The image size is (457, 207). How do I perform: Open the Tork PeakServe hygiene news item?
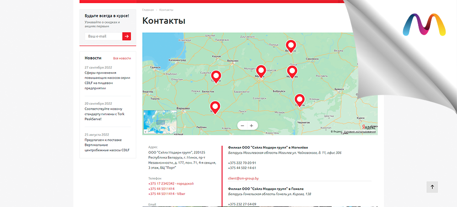tap(105, 114)
